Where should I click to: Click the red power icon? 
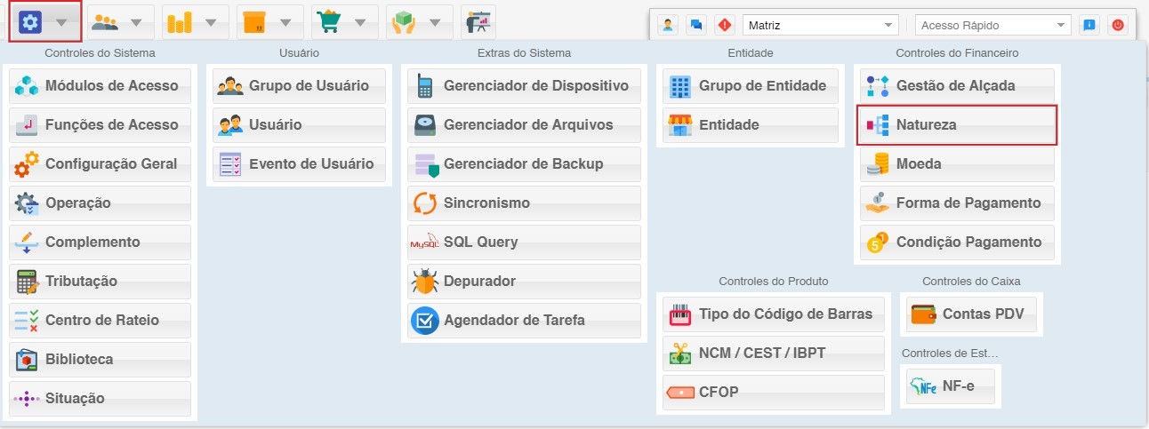point(1117,26)
